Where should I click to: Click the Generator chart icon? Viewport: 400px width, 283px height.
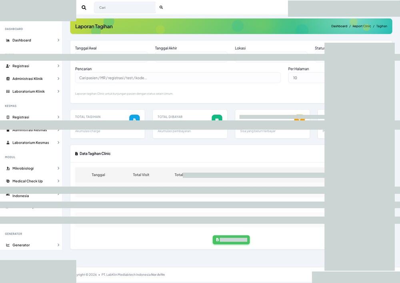click(8, 245)
